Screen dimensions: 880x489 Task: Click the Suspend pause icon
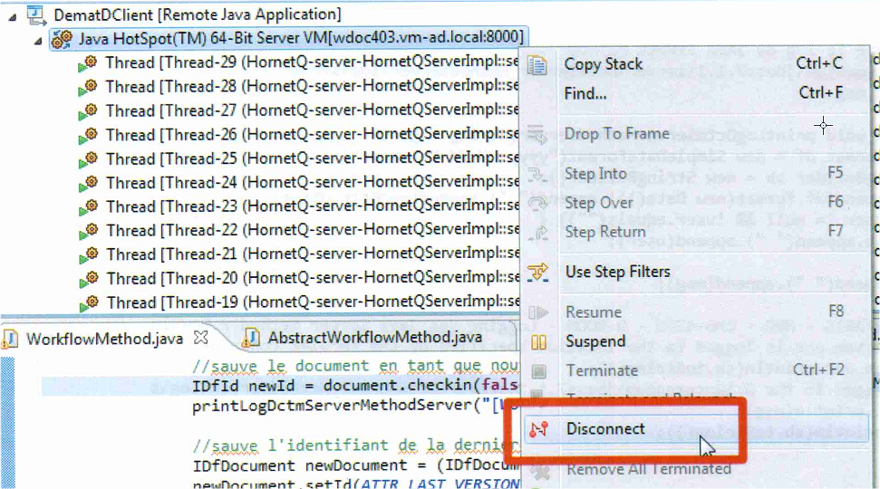tap(537, 341)
